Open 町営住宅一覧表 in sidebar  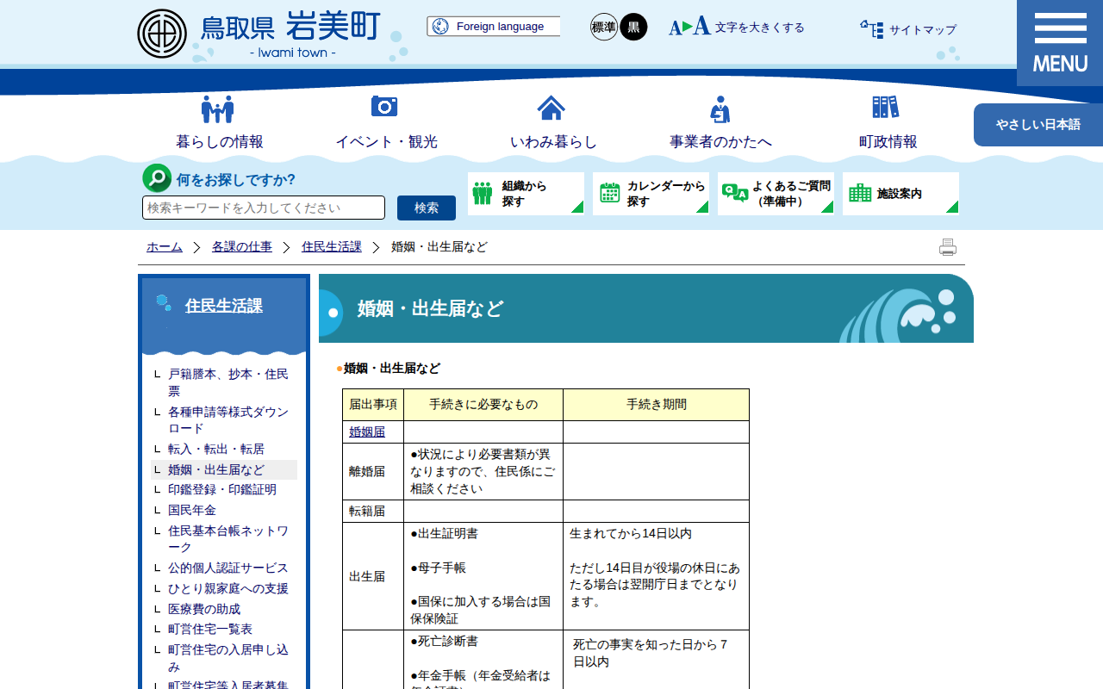click(210, 630)
